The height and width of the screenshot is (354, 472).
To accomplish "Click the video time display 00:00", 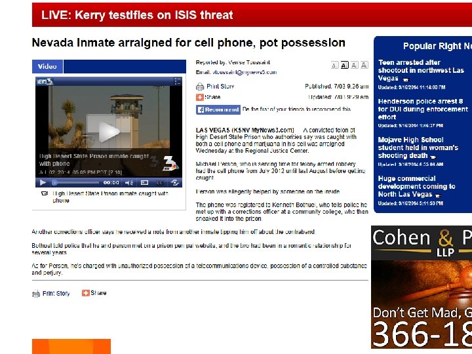I will click(x=111, y=182).
